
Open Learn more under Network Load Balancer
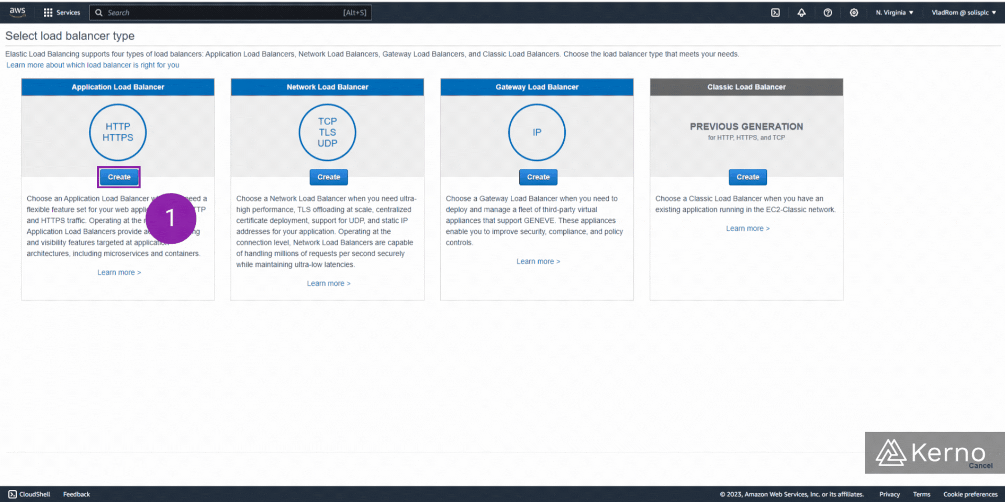point(329,283)
